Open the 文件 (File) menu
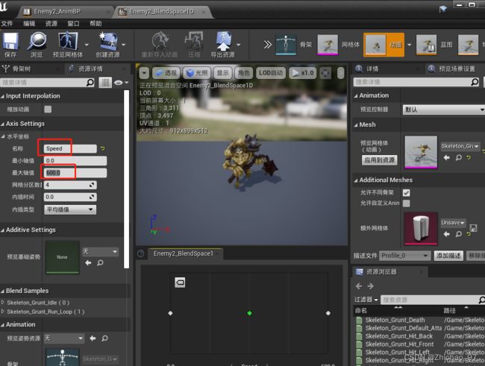Image resolution: width=485 pixels, height=366 pixels. (7, 24)
